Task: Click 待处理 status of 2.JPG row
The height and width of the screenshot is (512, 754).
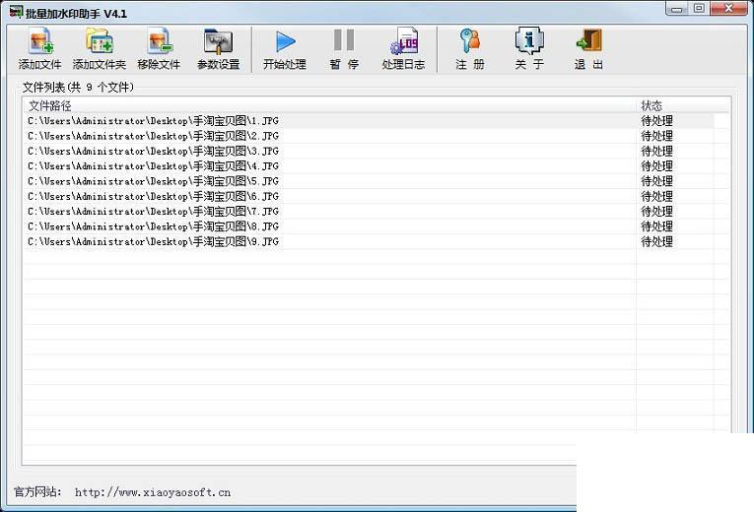Action: click(656, 136)
